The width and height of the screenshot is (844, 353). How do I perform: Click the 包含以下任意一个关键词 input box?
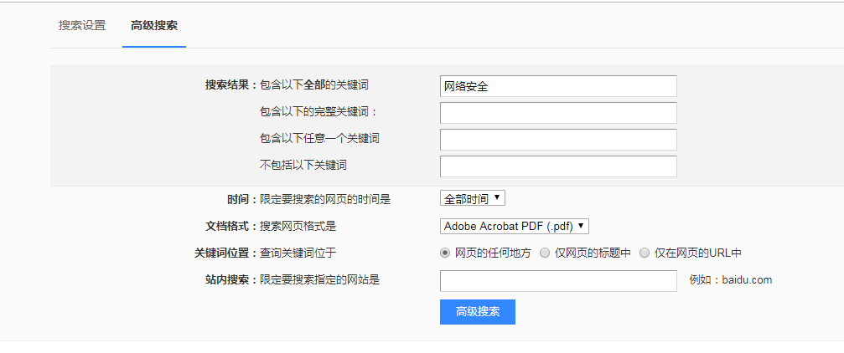[x=558, y=140]
